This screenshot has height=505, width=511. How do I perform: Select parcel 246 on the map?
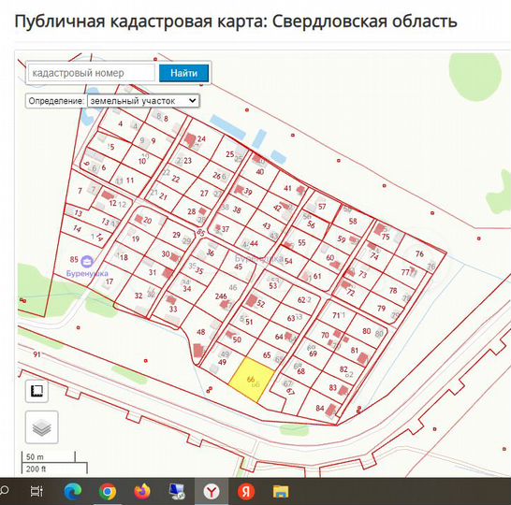[x=221, y=296]
